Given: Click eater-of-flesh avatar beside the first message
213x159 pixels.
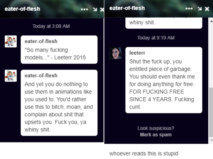Looking at the screenshot, I should coord(11,41).
